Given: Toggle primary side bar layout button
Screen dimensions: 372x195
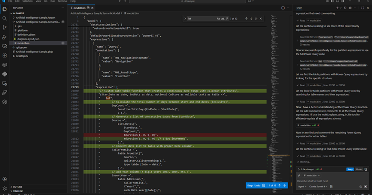Looking at the screenshot, I should tap(332, 1).
